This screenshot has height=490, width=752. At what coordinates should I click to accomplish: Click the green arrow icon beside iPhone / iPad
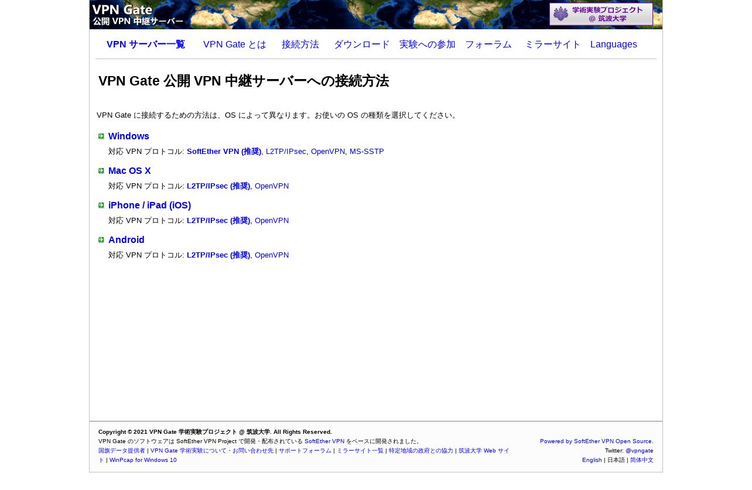point(101,205)
